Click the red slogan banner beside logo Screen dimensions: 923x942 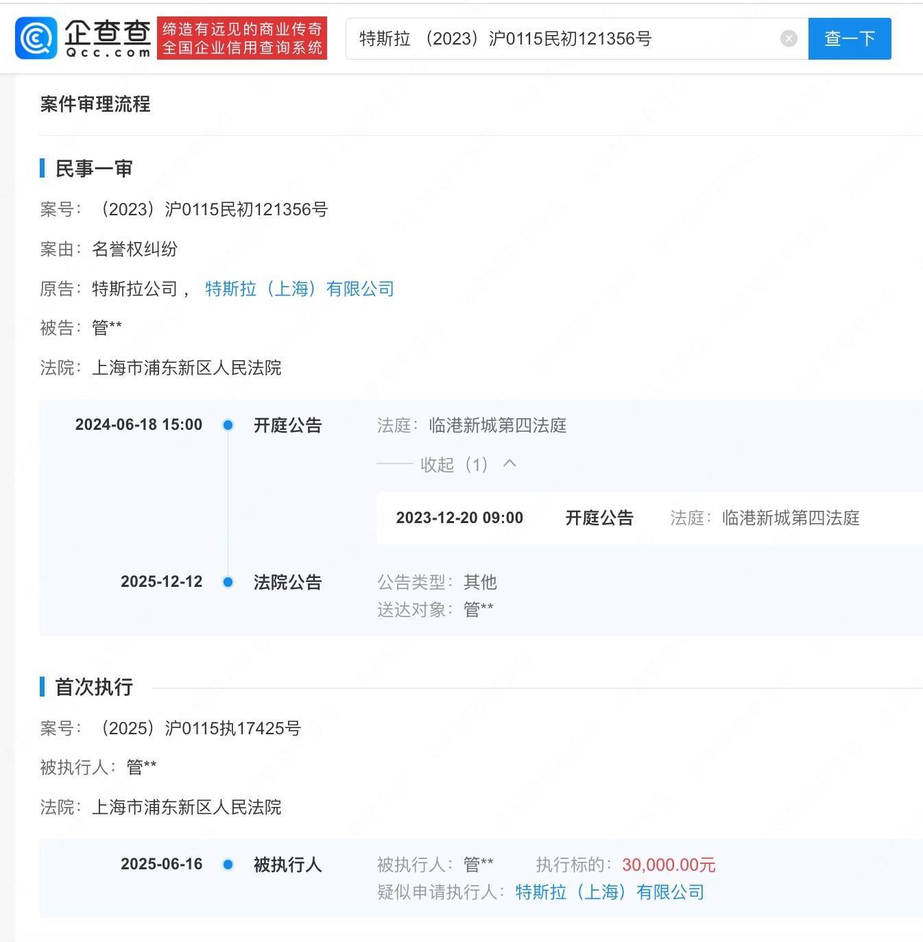pos(242,38)
